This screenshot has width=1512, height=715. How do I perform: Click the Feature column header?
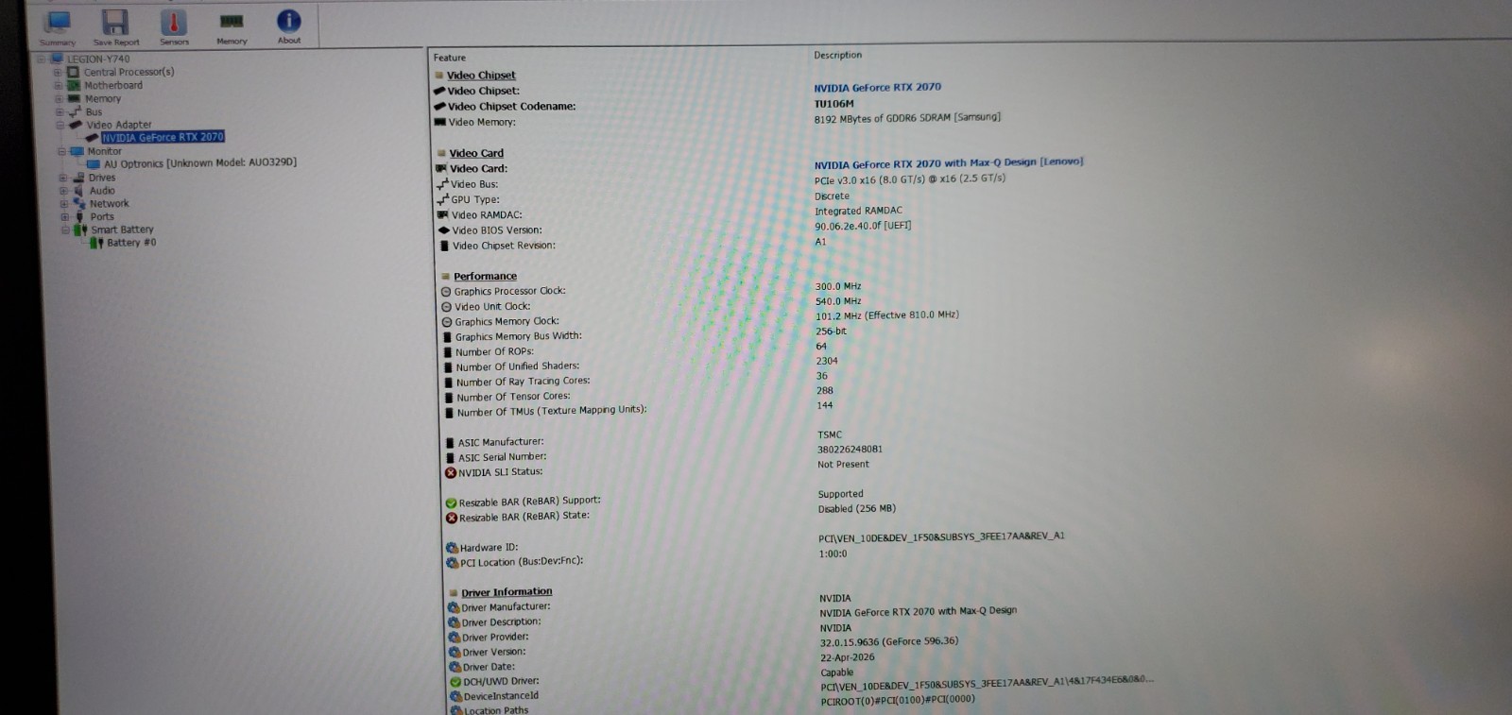click(450, 58)
